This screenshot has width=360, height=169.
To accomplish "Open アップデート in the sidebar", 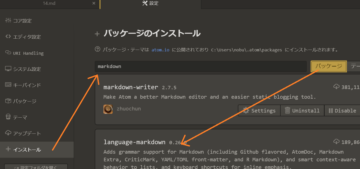I will [37, 133].
